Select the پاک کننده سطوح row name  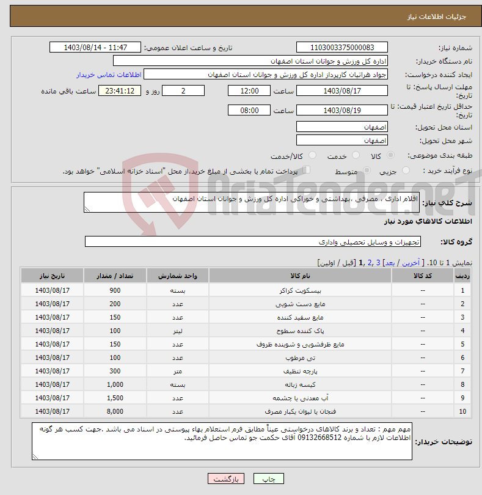point(300,331)
